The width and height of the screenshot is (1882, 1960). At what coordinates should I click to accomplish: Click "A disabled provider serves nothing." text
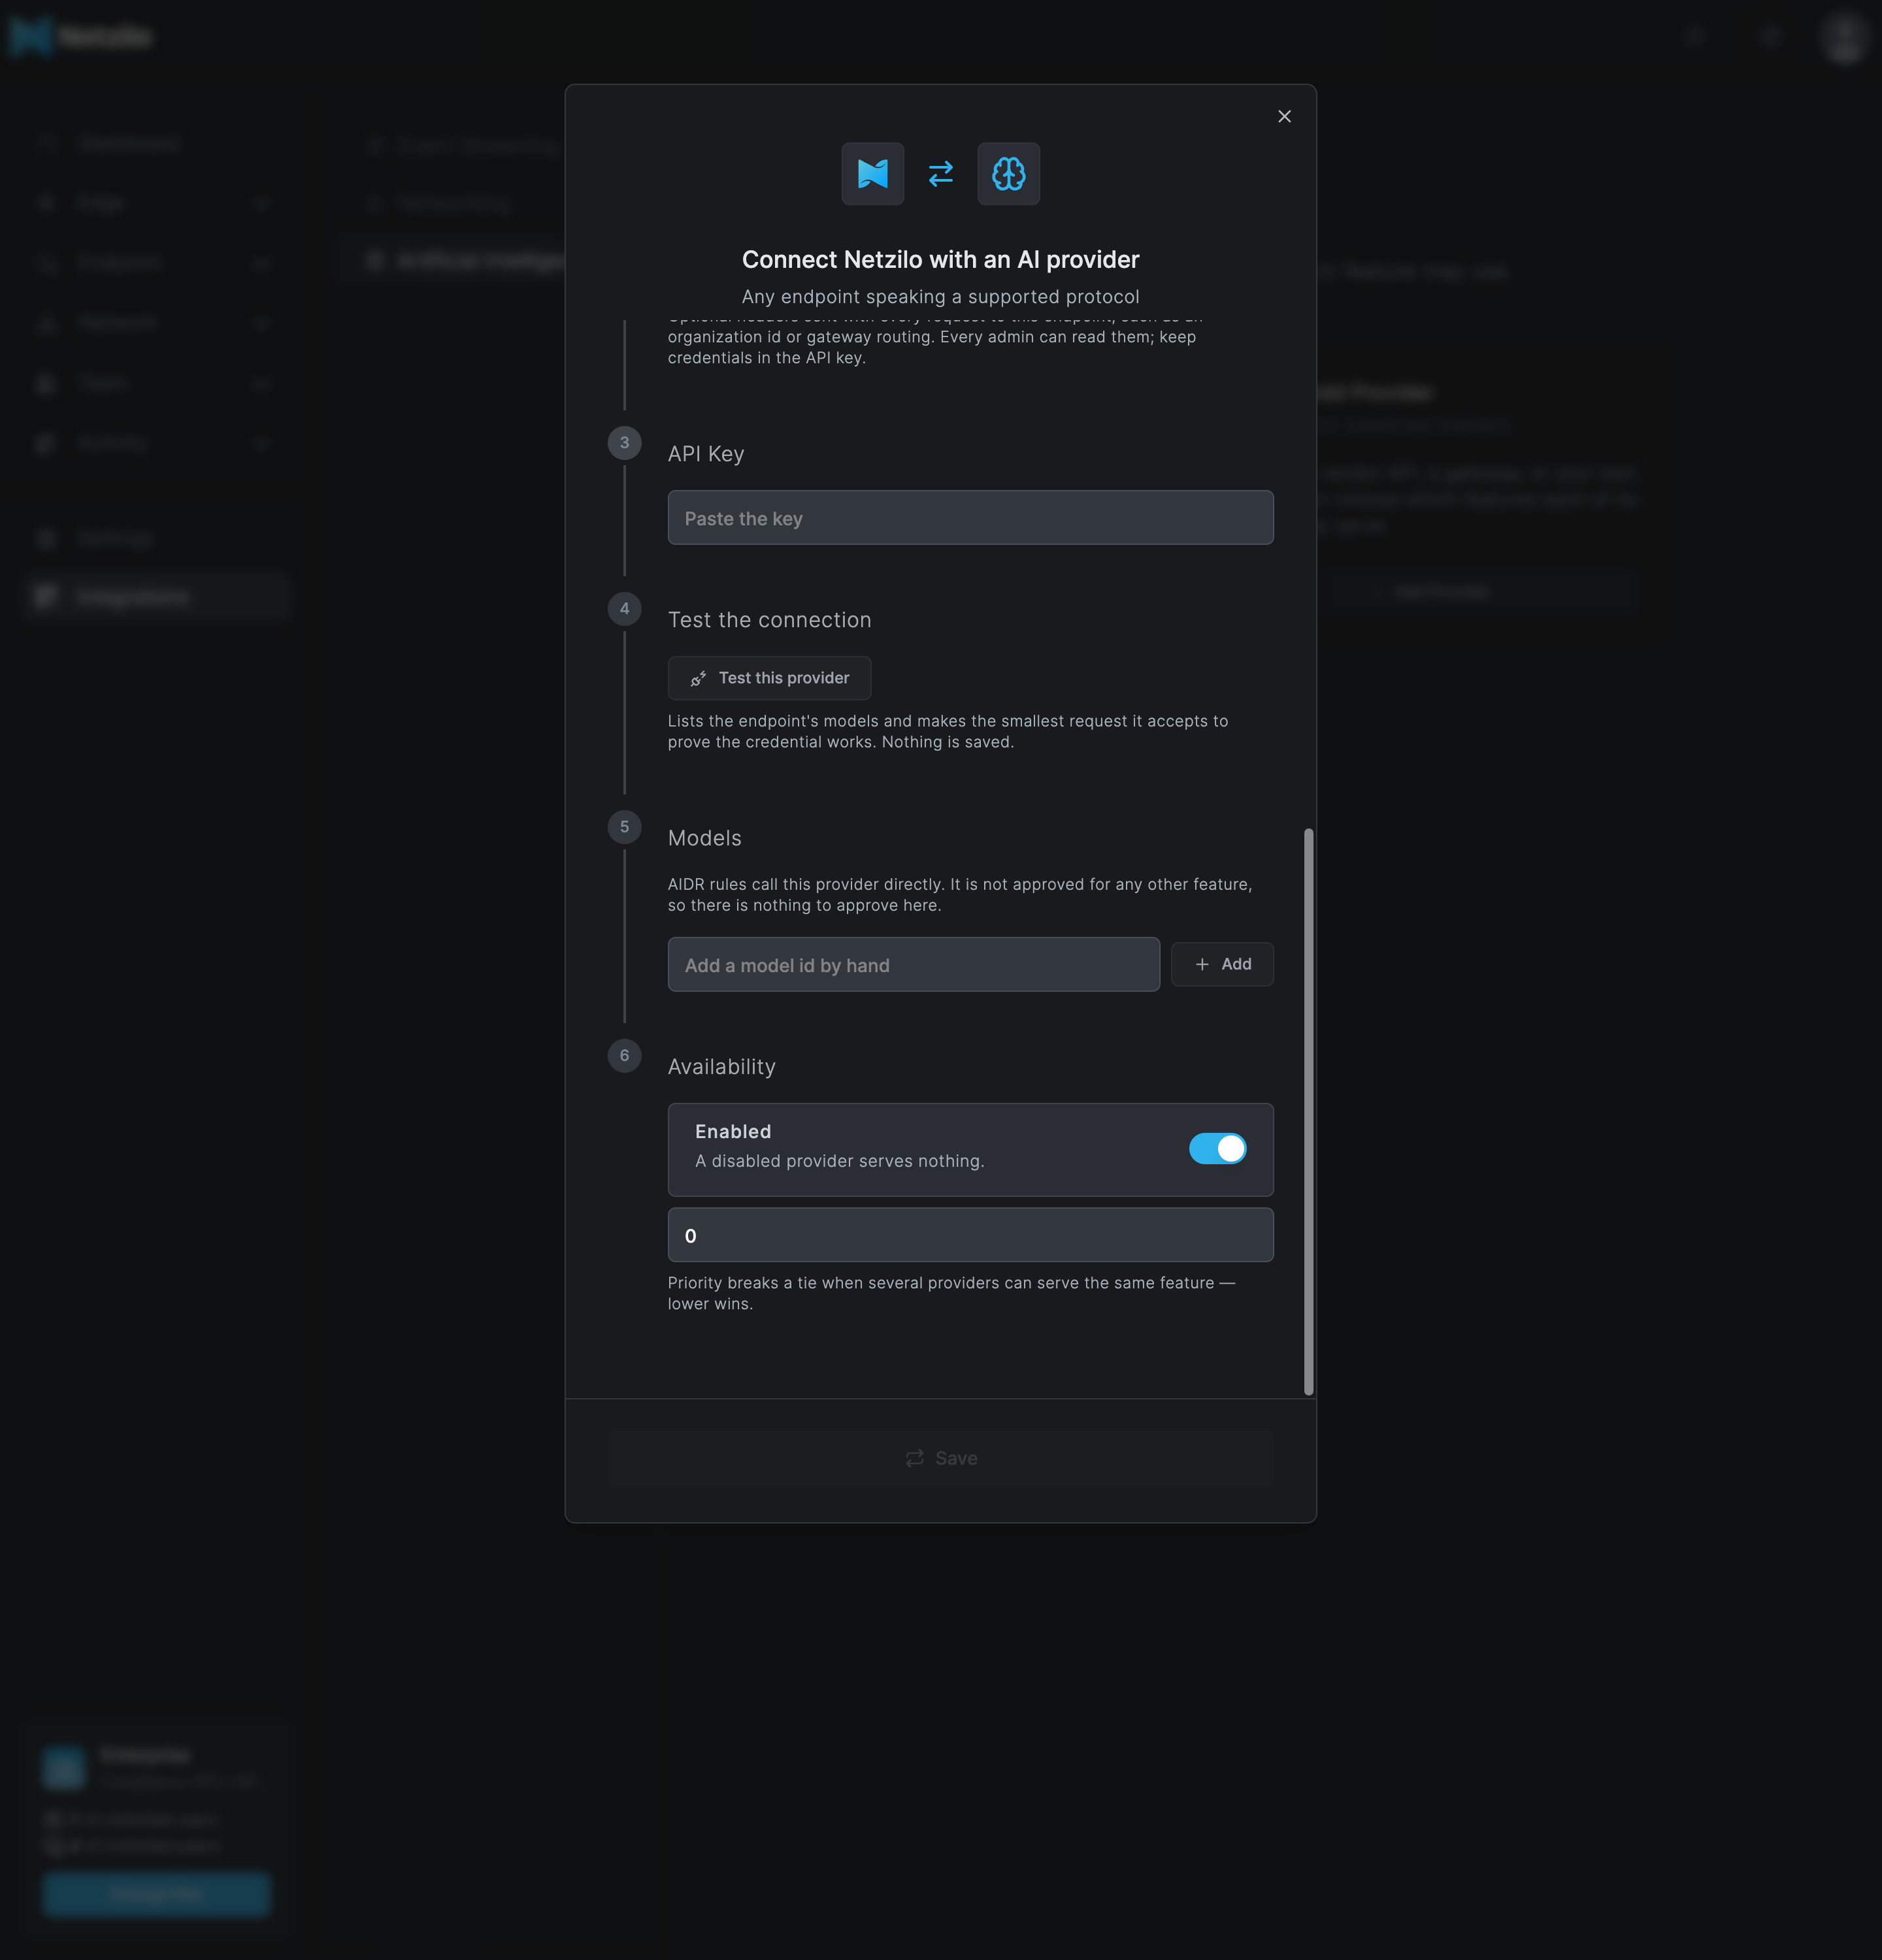coord(839,1161)
